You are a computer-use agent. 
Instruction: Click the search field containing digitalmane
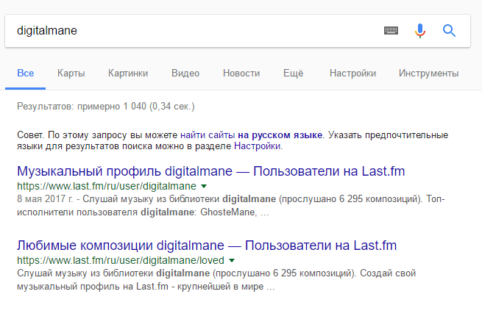(x=191, y=31)
